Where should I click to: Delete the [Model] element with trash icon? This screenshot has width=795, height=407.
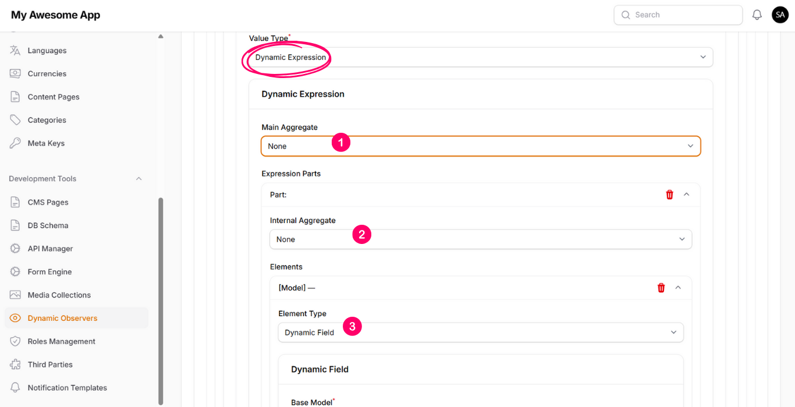coord(661,288)
